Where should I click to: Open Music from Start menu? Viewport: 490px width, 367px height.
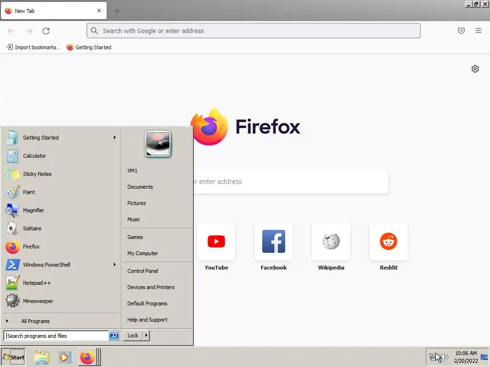[158, 219]
